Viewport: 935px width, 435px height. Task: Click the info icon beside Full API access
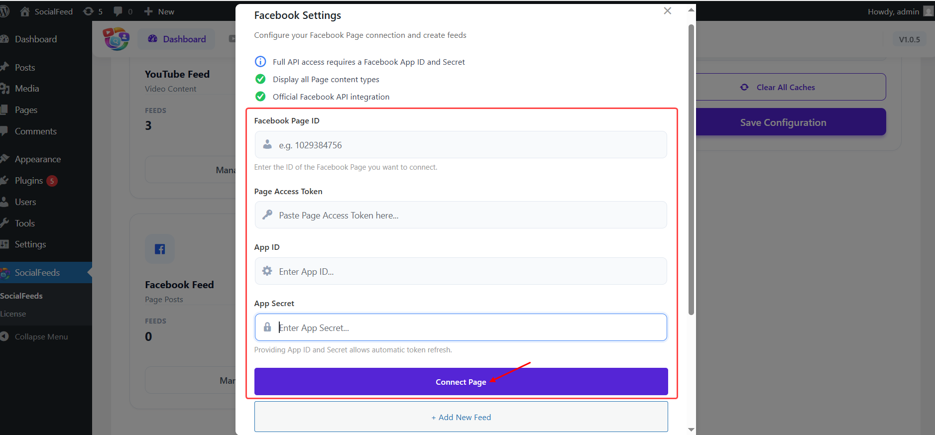[260, 62]
